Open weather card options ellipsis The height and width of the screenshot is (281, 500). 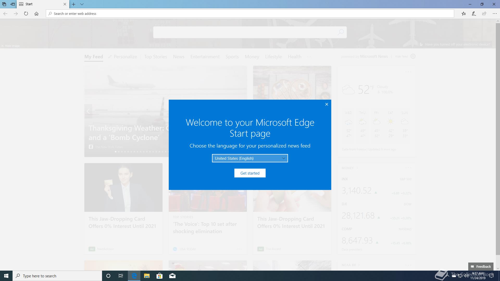(x=408, y=72)
